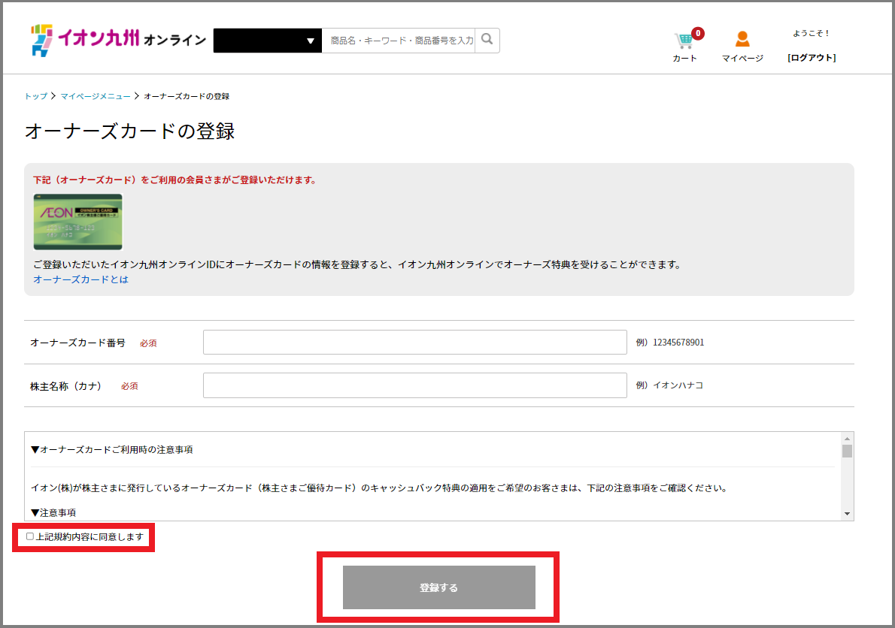This screenshot has height=628, width=895.
Task: Open マイページ user icon
Action: tap(742, 46)
